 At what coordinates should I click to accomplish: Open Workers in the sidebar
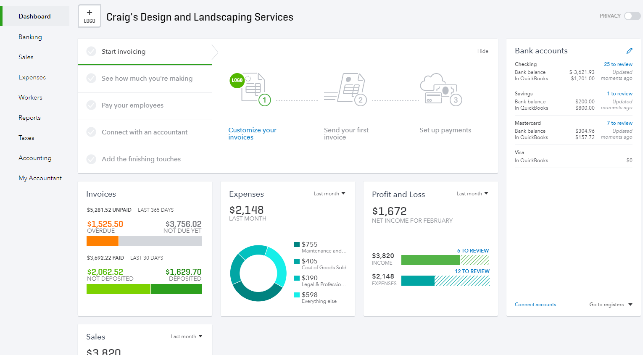click(x=31, y=97)
